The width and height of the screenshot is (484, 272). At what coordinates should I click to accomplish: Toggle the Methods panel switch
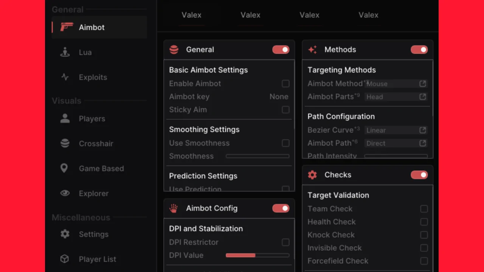[x=419, y=49]
